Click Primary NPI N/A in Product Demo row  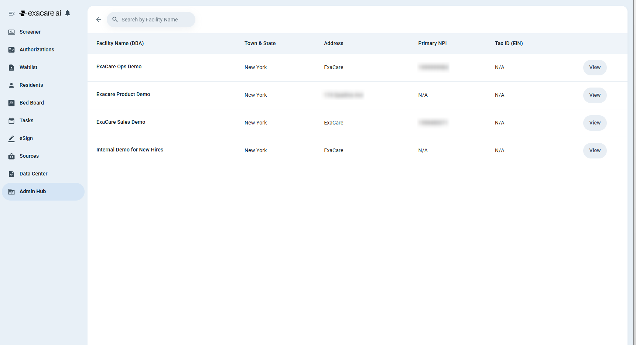(423, 95)
